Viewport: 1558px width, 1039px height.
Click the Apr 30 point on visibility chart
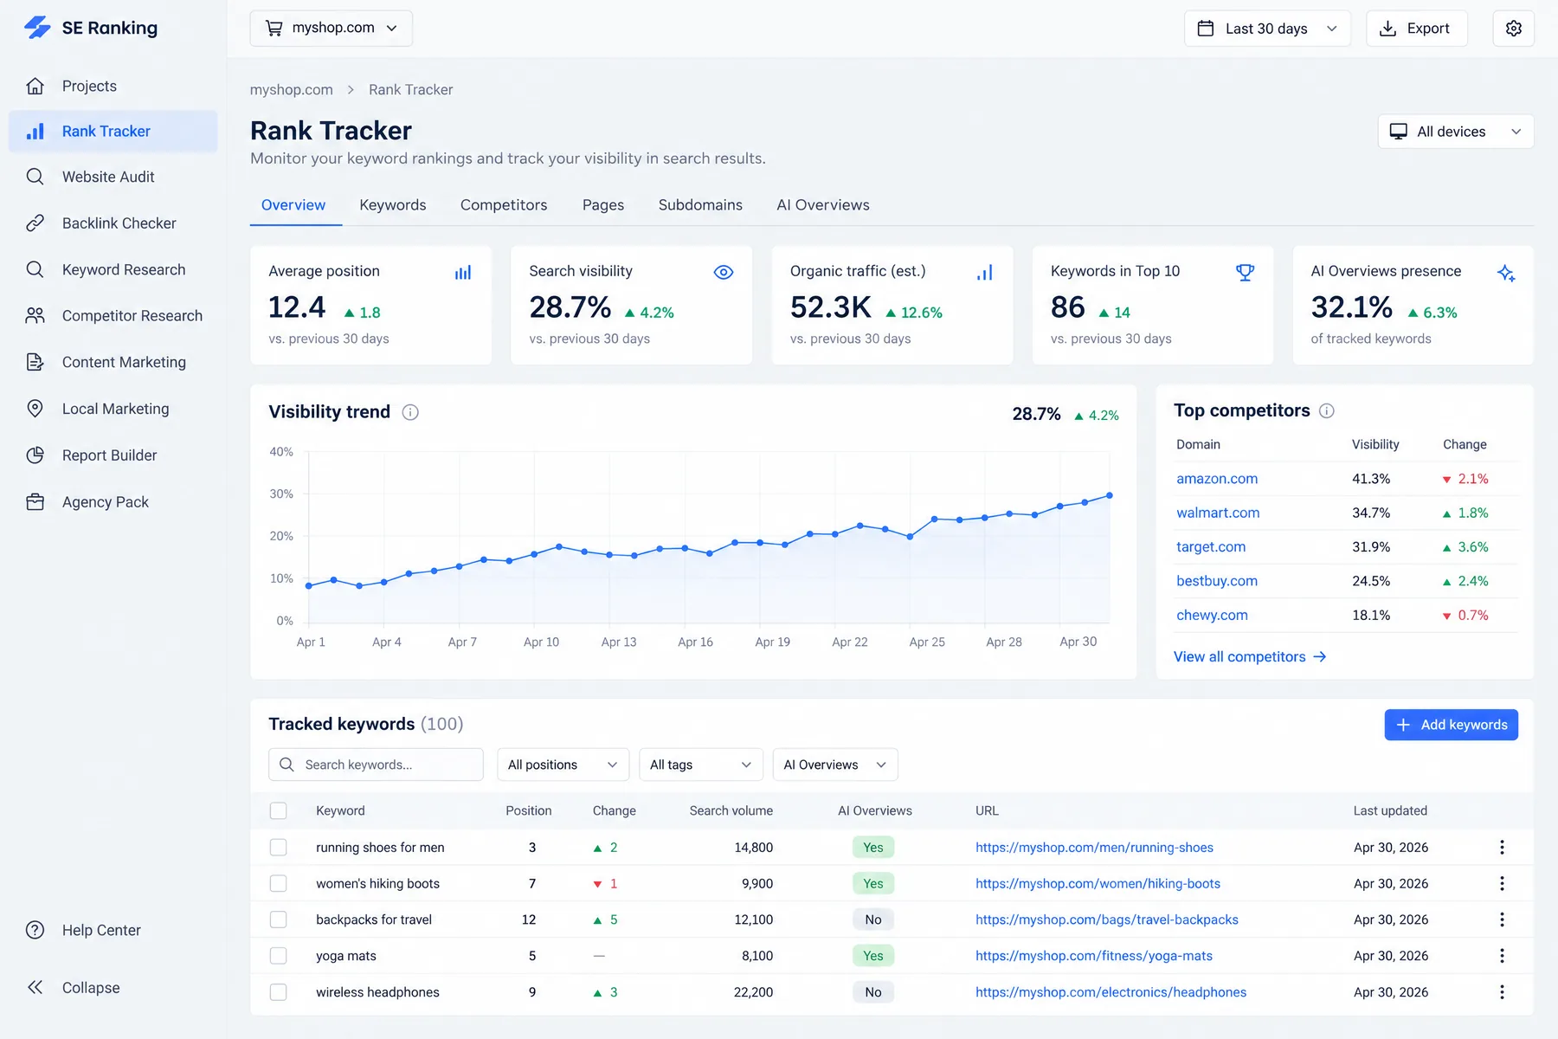[x=1110, y=496]
